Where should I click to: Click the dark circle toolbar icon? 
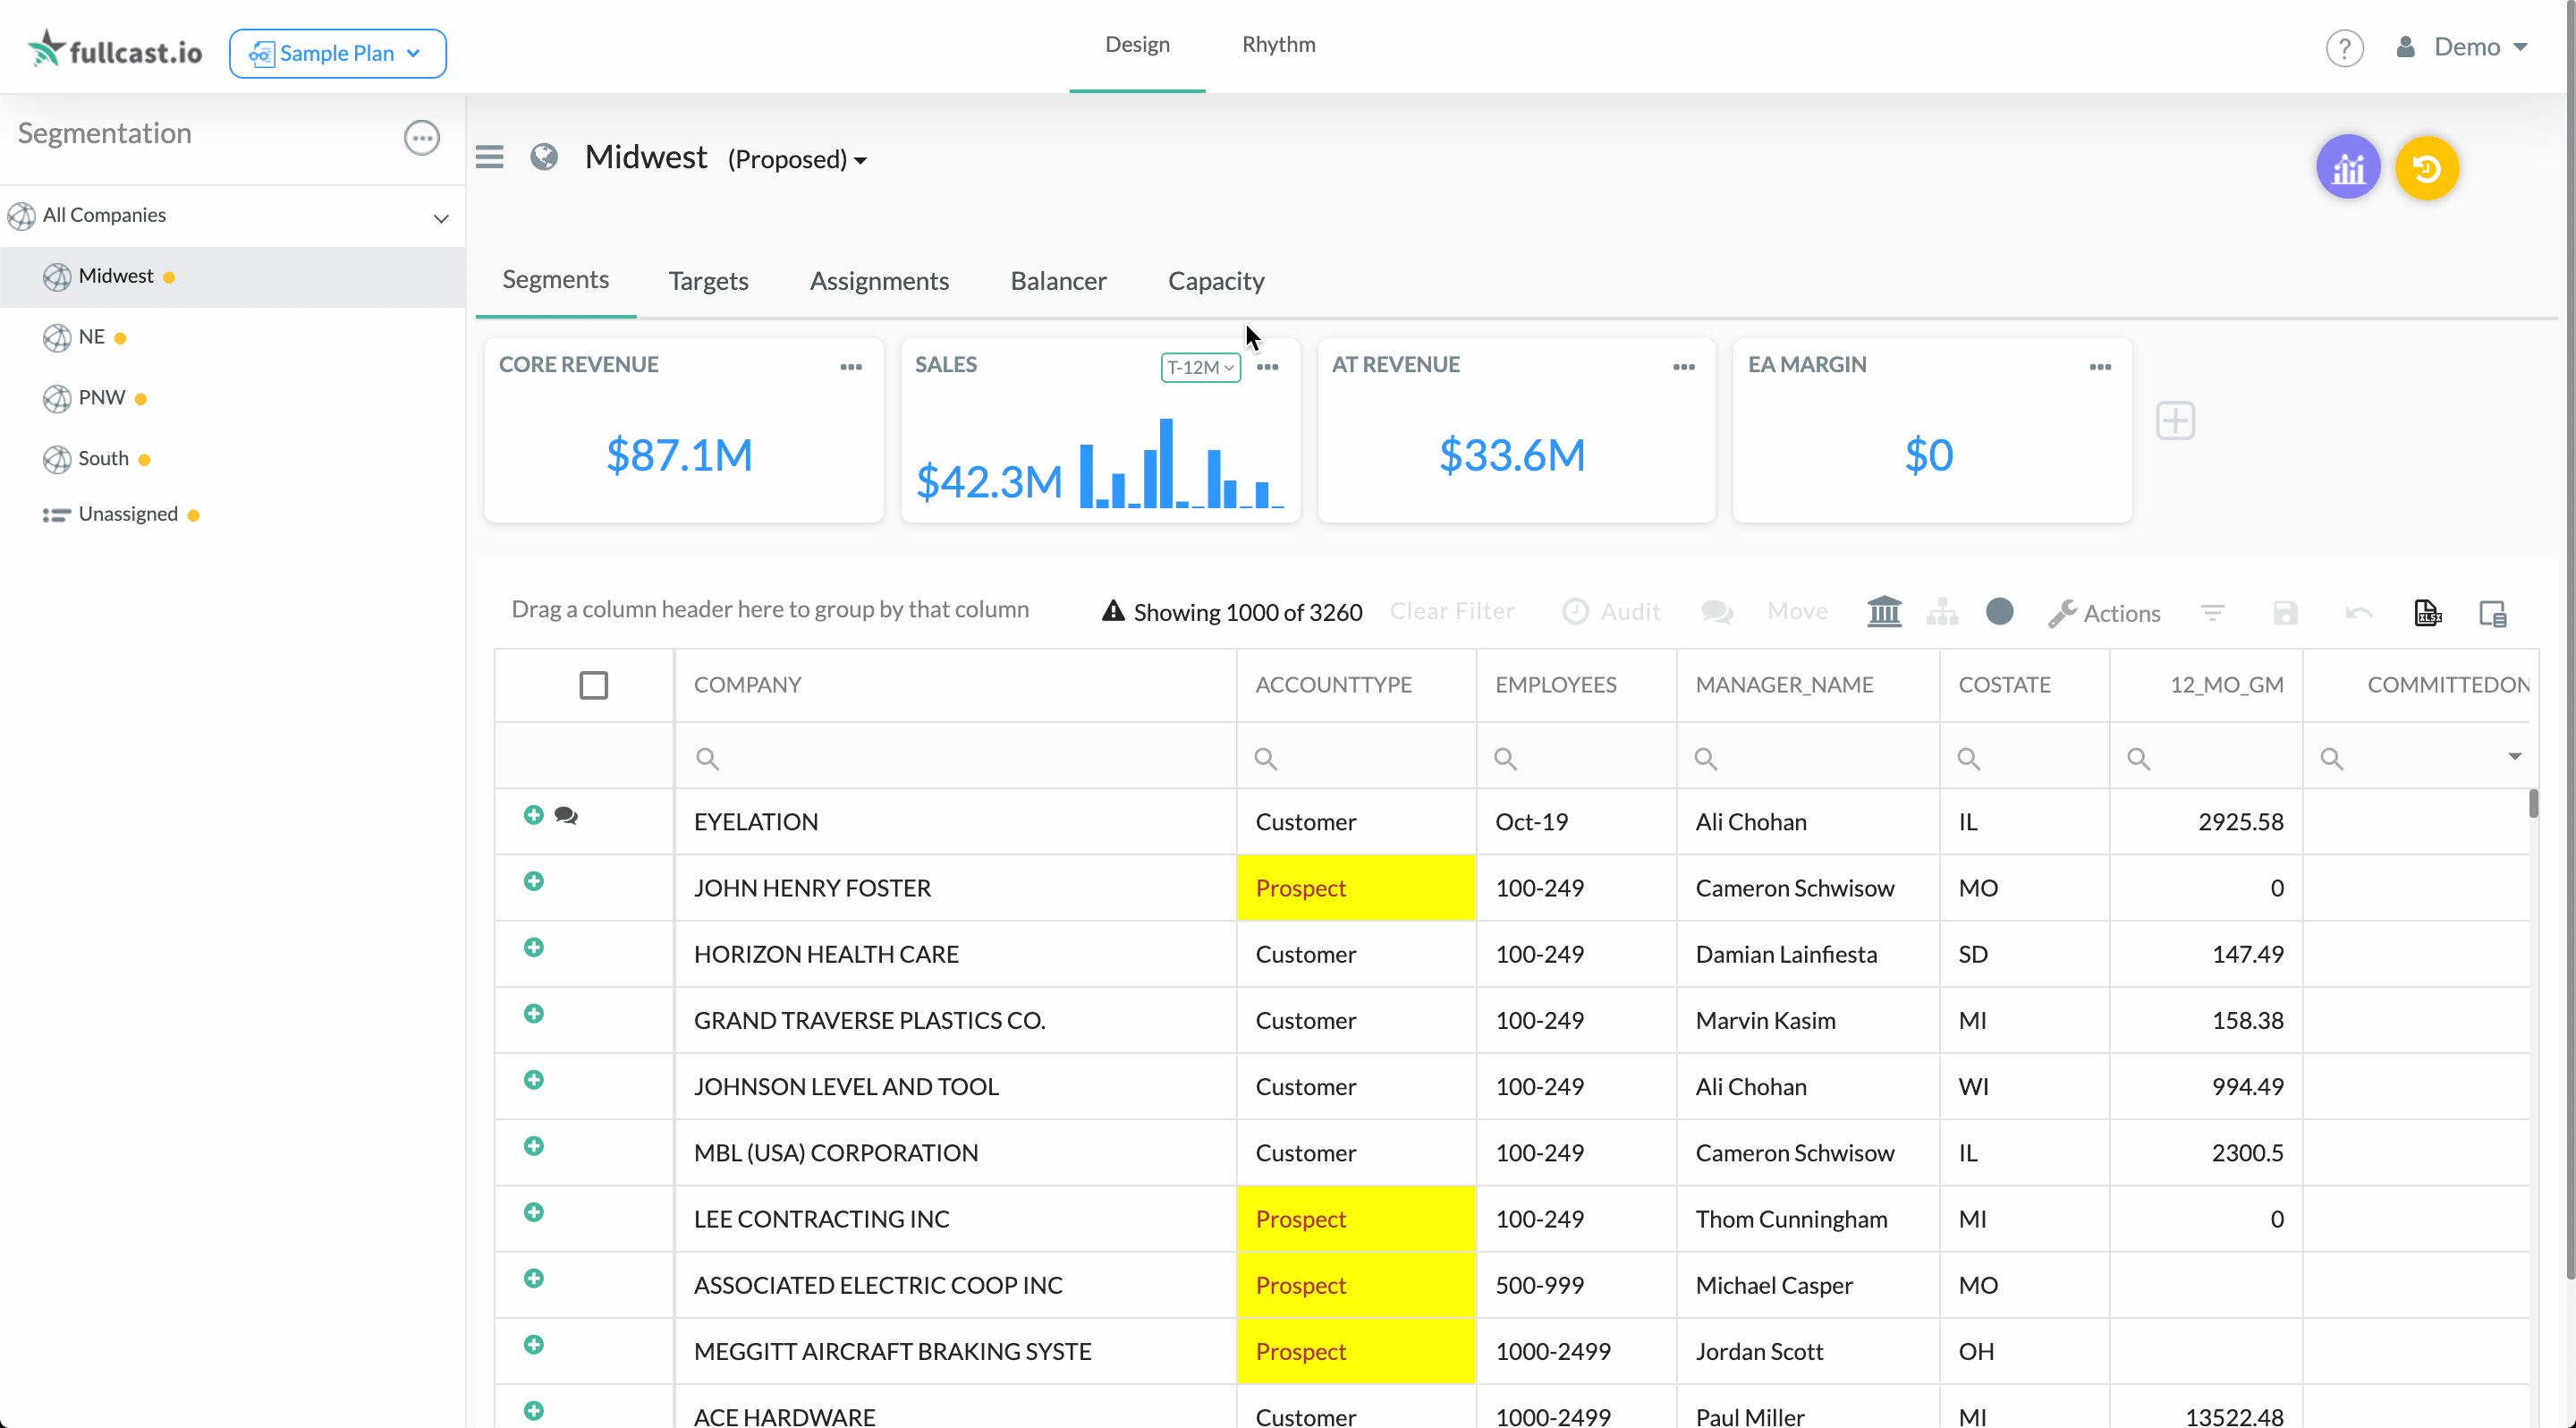(1999, 611)
